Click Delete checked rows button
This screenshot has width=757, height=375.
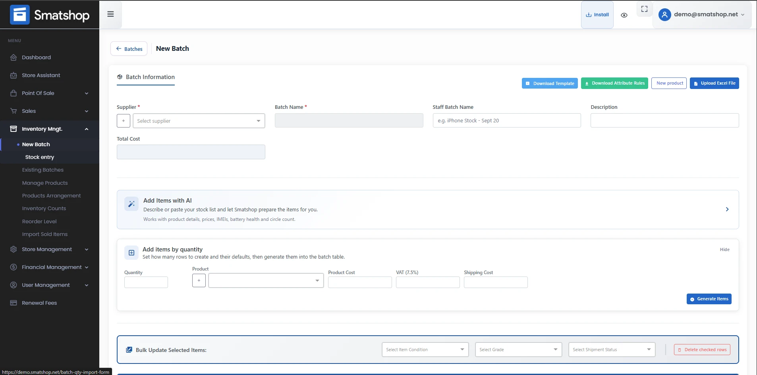tap(702, 350)
